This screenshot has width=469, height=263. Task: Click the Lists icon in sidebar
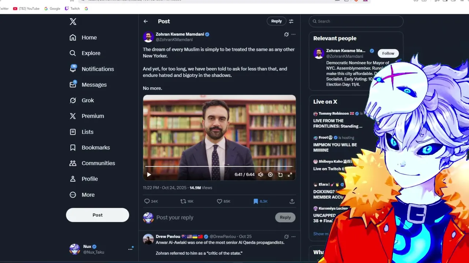click(73, 132)
